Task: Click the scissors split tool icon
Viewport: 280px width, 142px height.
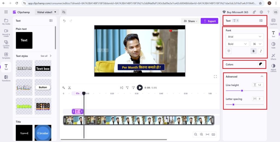Action: [x=69, y=88]
